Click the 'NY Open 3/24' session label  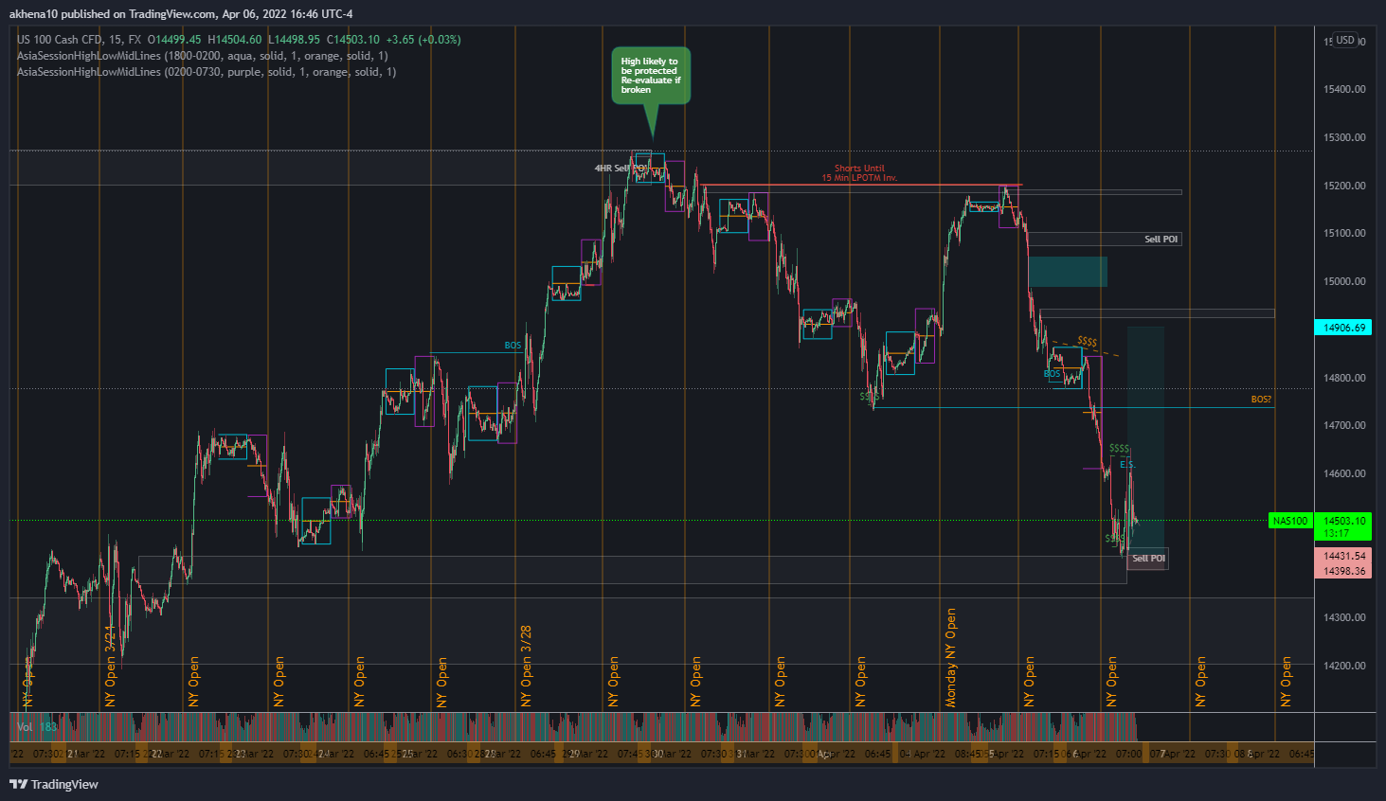(x=110, y=666)
